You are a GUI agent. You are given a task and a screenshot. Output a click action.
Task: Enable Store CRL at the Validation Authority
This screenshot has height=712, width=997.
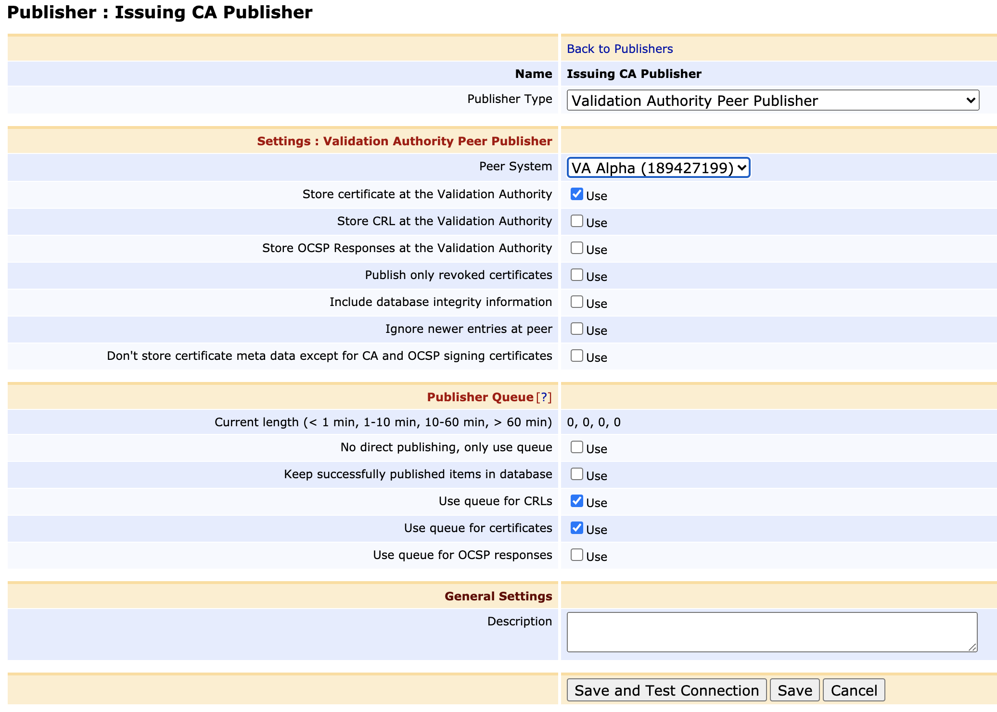[x=576, y=221]
